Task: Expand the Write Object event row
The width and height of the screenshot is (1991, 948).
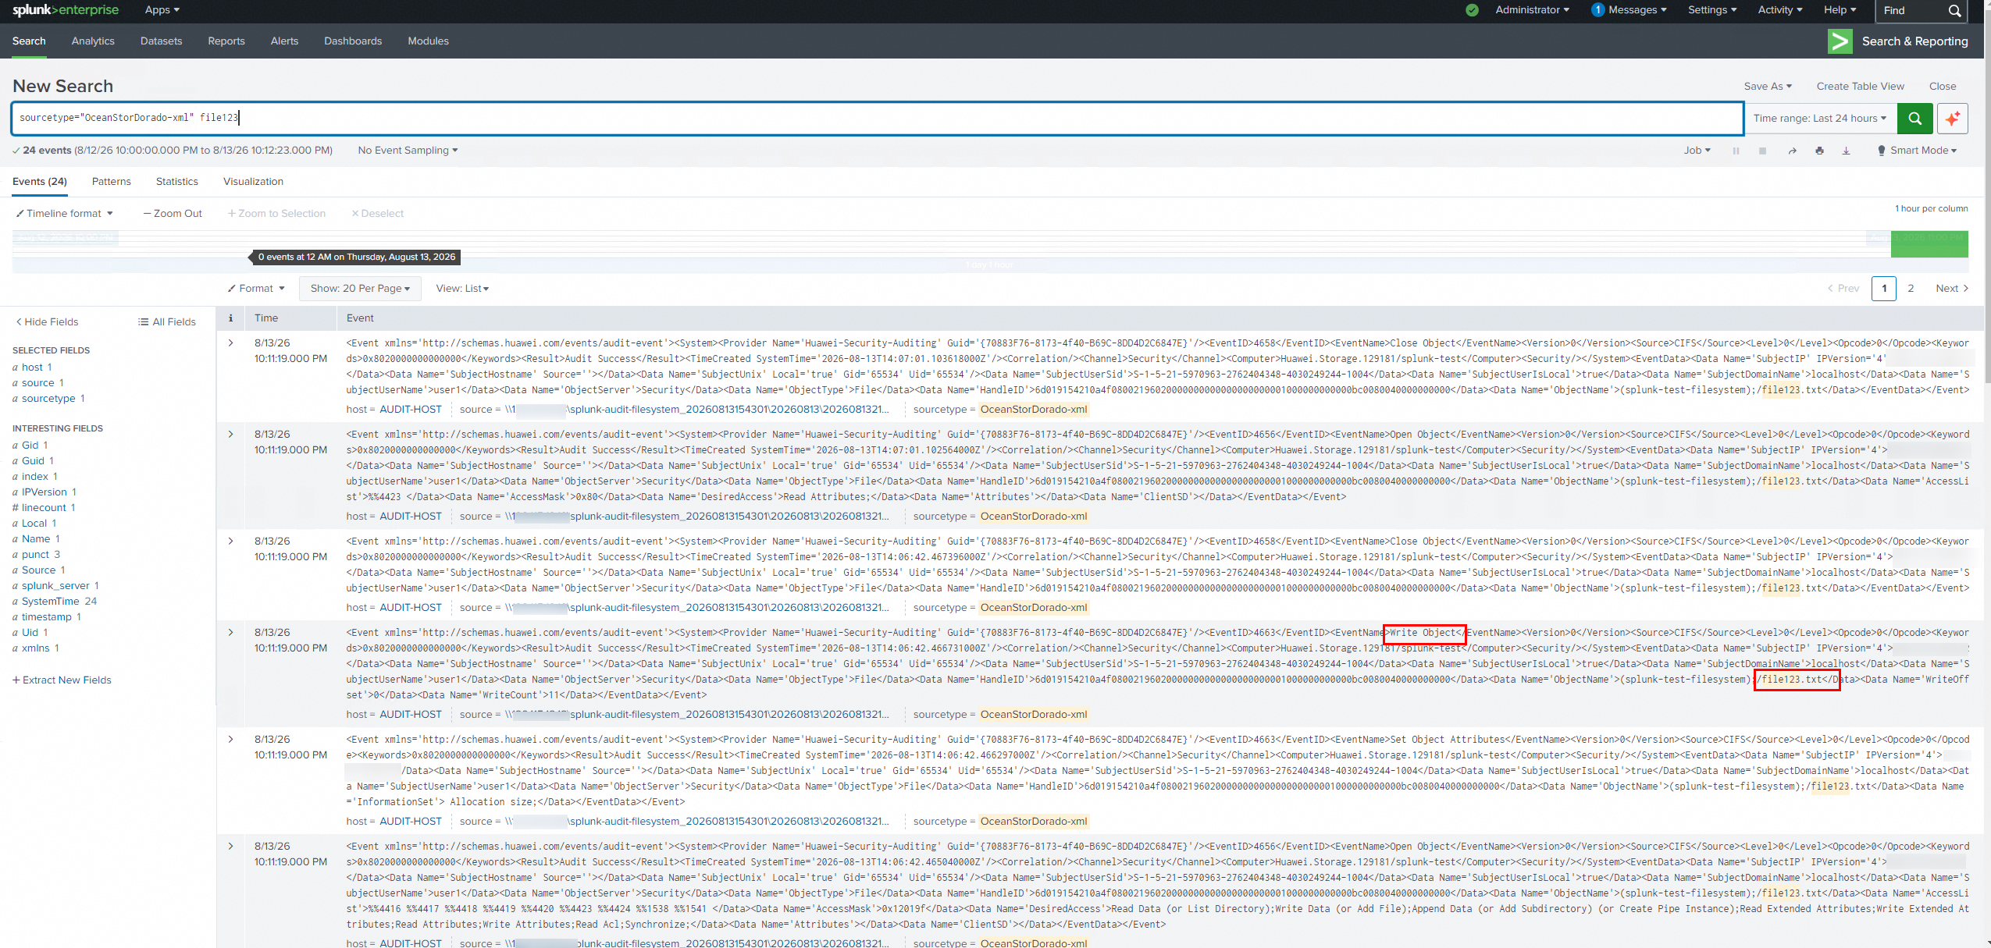Action: (230, 632)
